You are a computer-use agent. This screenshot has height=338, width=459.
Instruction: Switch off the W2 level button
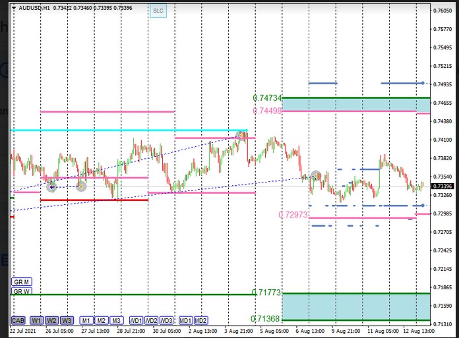(x=51, y=320)
